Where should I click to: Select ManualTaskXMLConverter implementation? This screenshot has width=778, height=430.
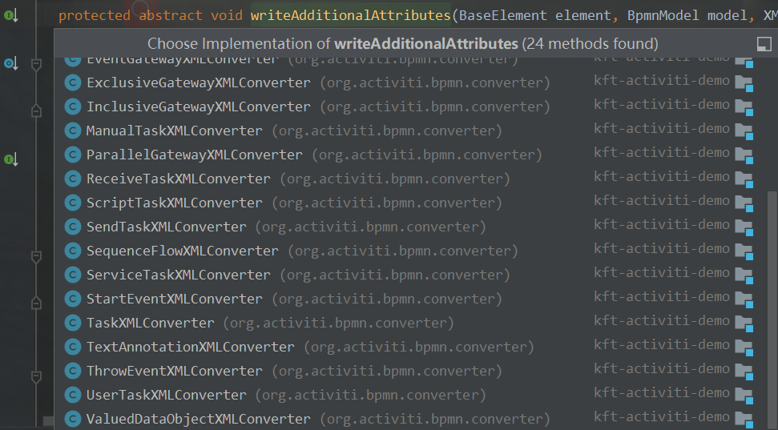(x=412, y=131)
